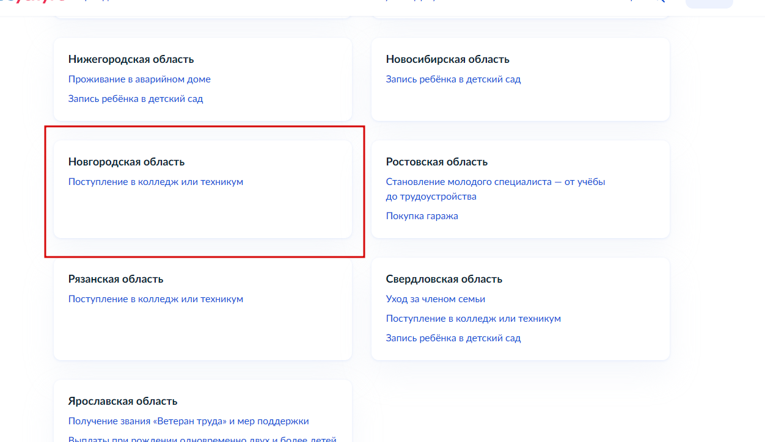Image resolution: width=765 pixels, height=442 pixels.
Task: Open 'Становление молодого специалиста' link
Action: (x=496, y=189)
